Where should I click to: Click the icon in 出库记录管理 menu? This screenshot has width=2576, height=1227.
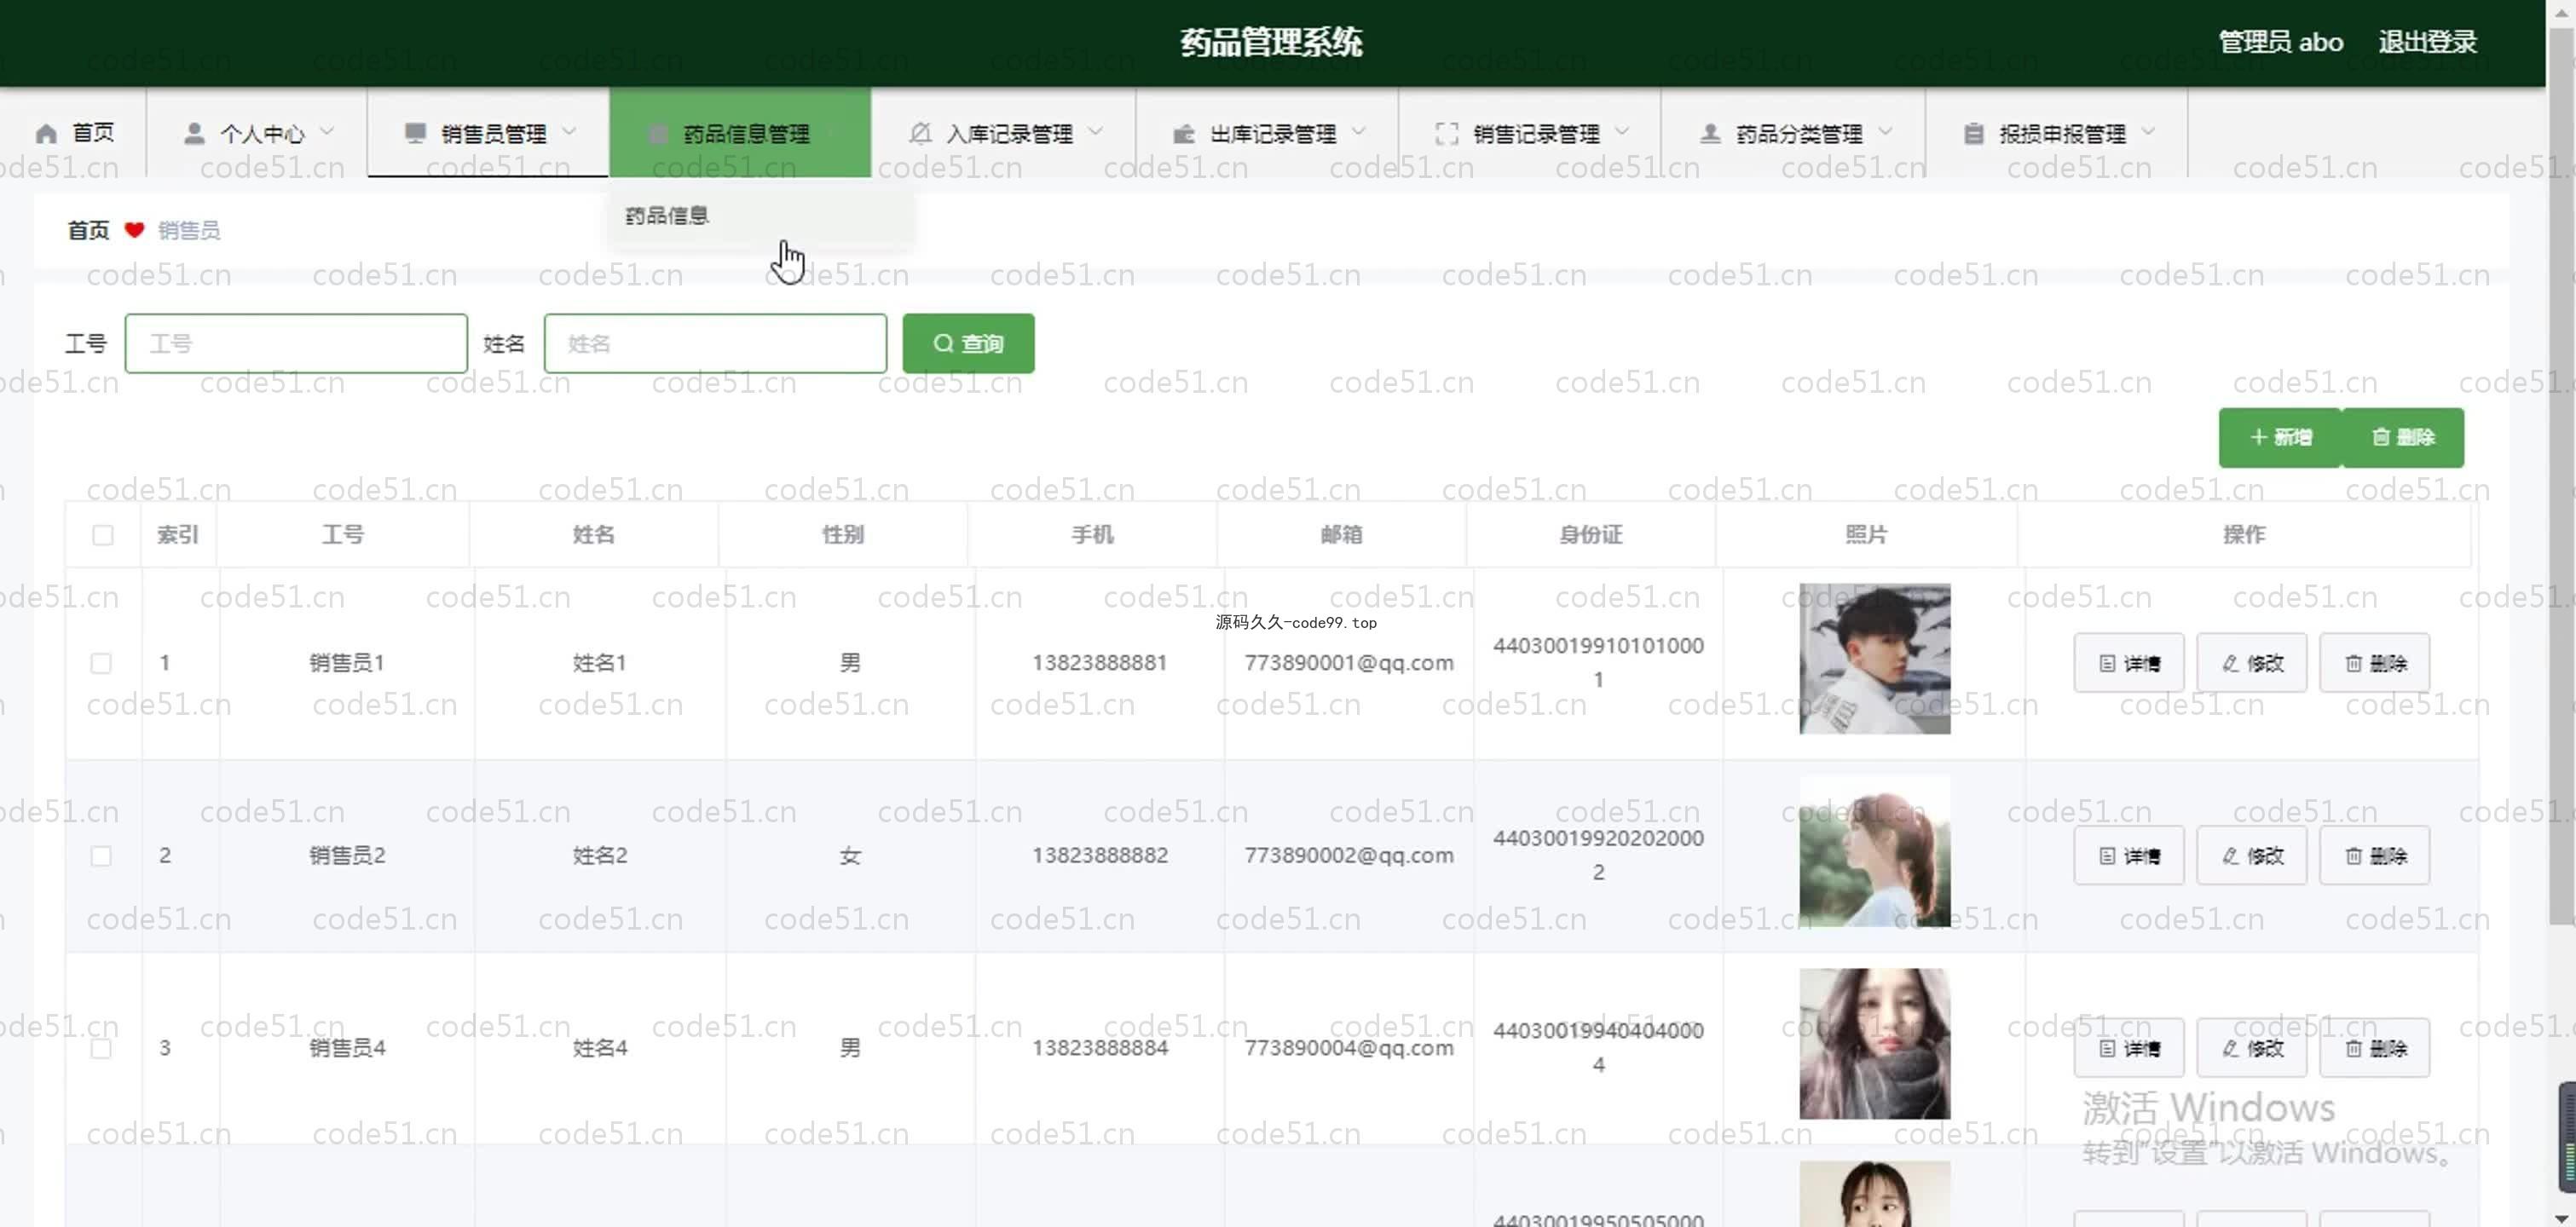tap(1184, 133)
